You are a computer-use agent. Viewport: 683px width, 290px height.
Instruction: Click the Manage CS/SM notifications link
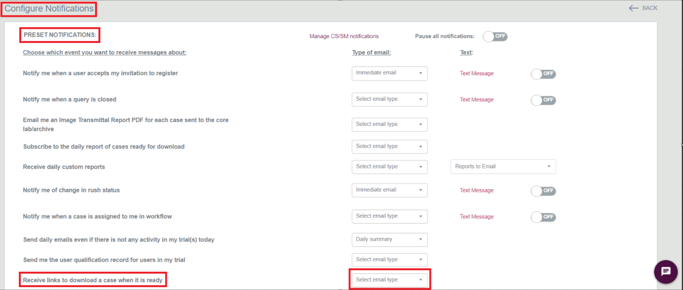[344, 36]
